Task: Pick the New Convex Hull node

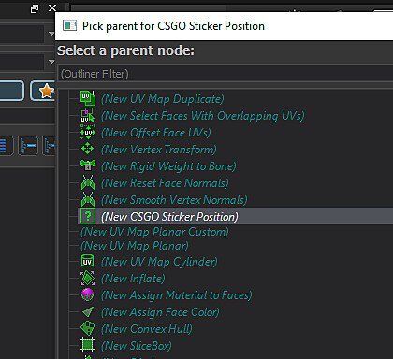Action: coord(147,328)
